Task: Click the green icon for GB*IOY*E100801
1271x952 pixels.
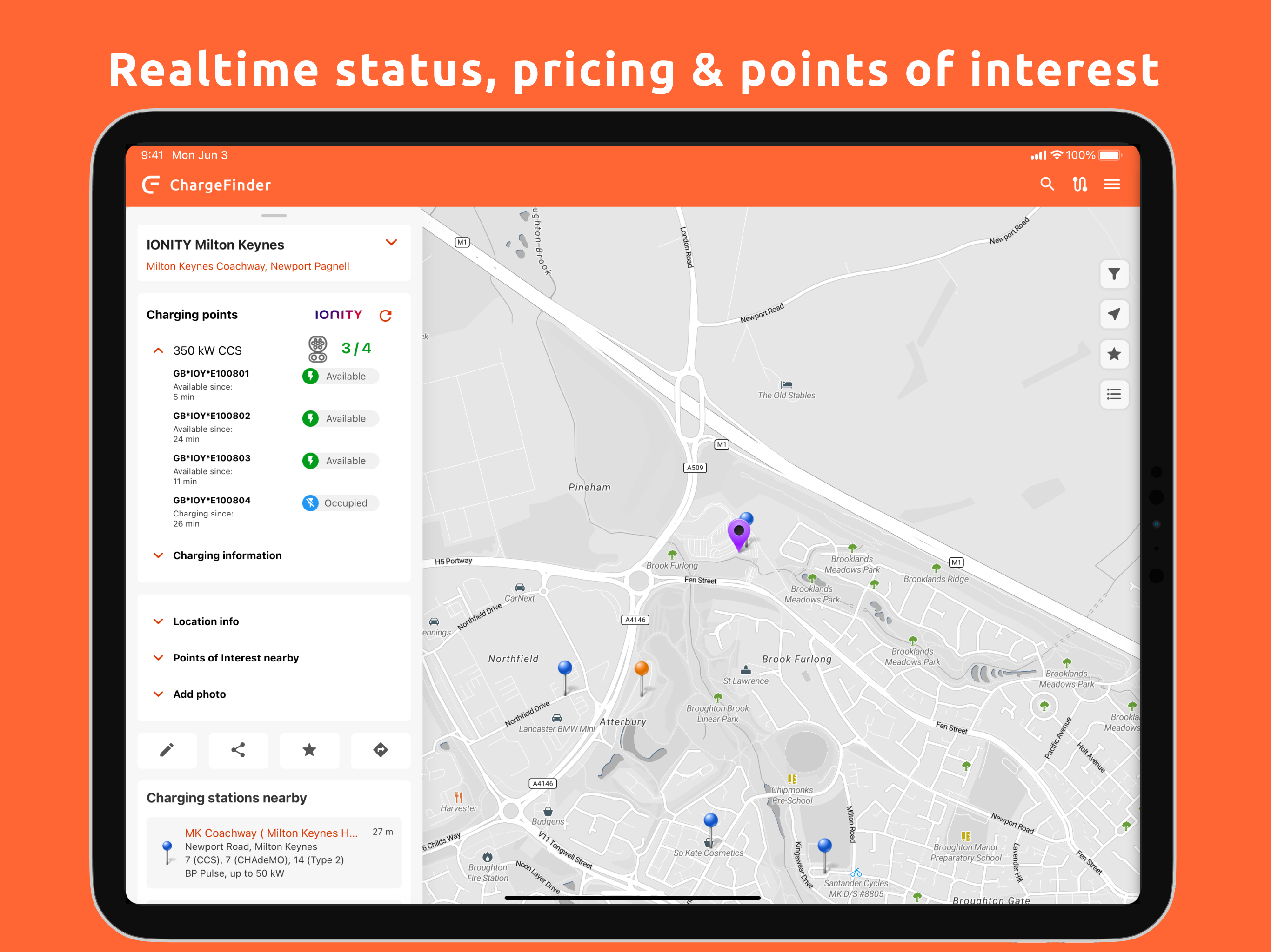Action: 310,376
